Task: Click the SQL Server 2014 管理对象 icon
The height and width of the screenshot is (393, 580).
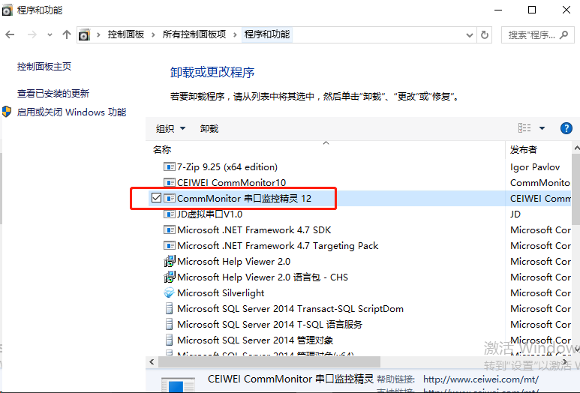Action: tap(169, 340)
